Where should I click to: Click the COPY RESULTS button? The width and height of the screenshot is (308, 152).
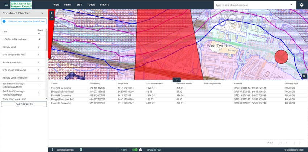click(x=24, y=104)
